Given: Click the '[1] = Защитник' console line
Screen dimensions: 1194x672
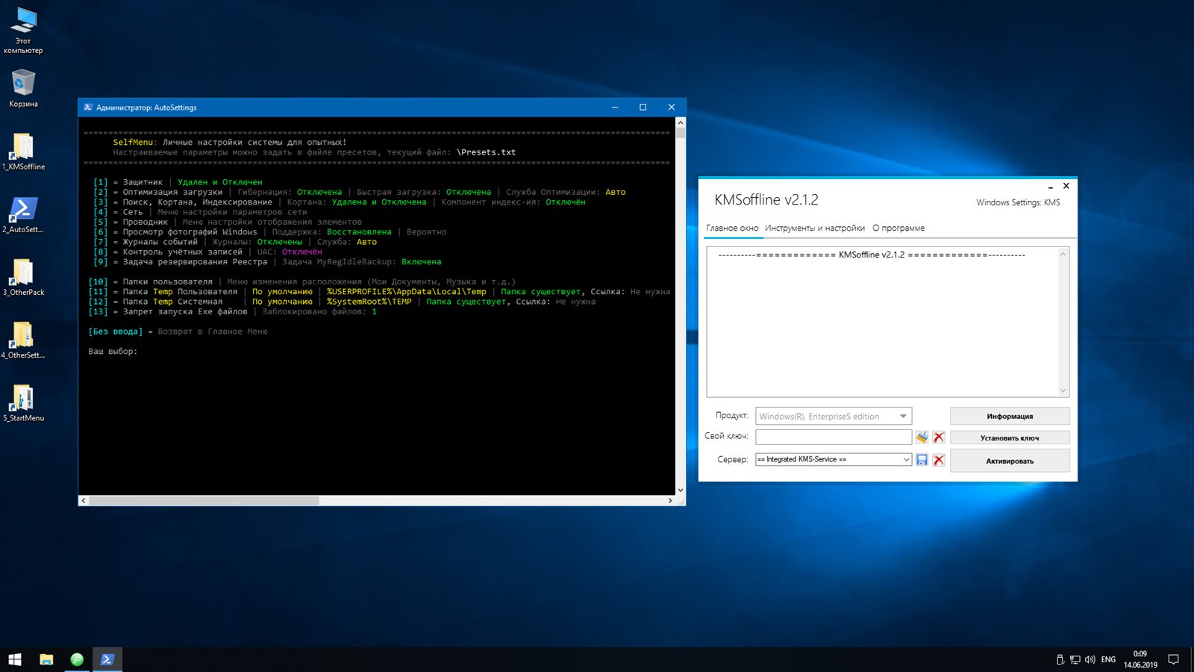Looking at the screenshot, I should pos(178,182).
